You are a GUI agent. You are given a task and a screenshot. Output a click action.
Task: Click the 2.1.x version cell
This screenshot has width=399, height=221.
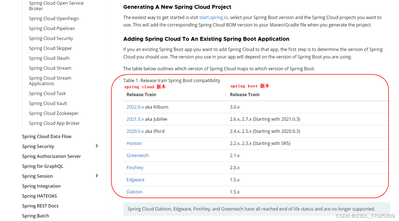[x=235, y=155]
